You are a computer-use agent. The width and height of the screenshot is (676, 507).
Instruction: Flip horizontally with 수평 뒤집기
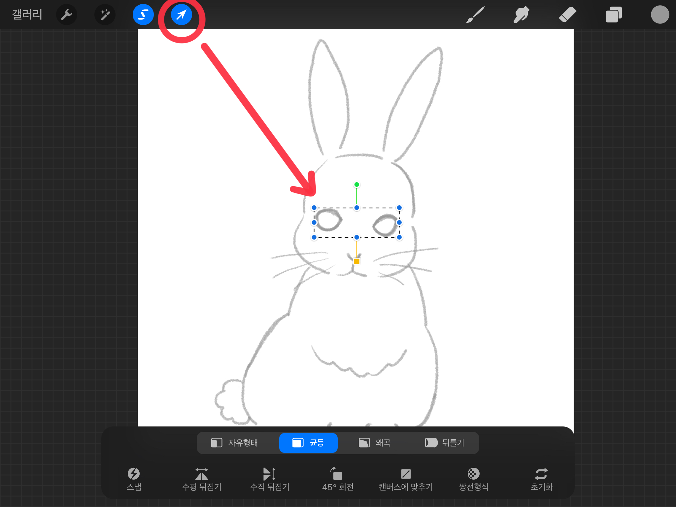point(202,479)
